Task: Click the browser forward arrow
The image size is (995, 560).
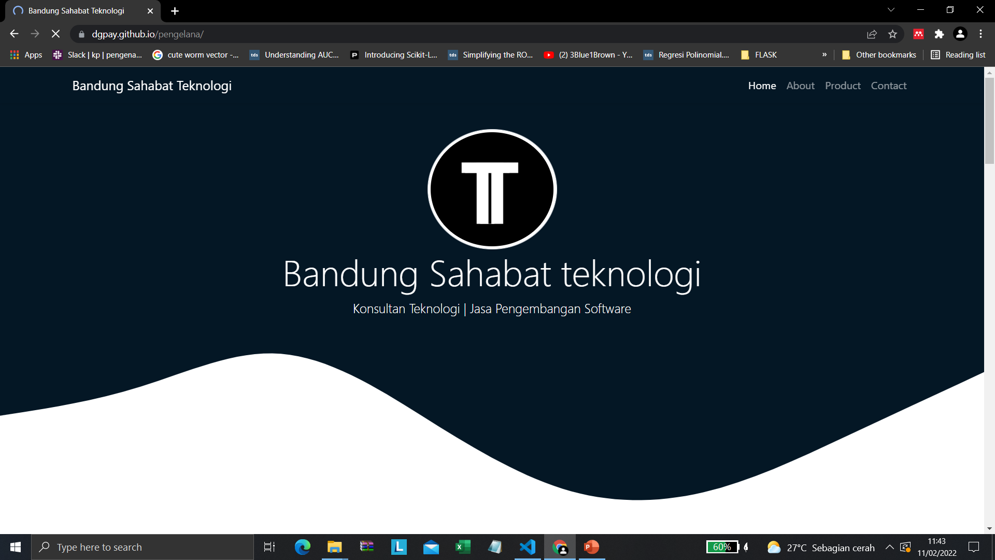Action: tap(35, 34)
